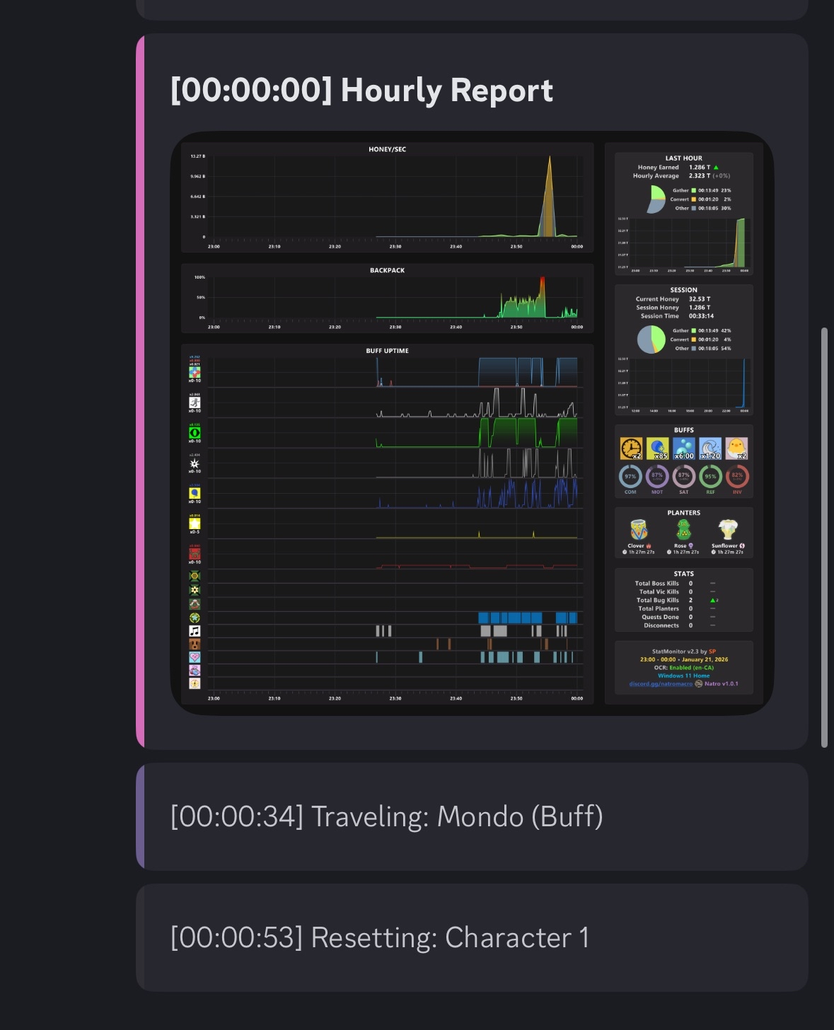Click the white starburst buff icon
This screenshot has height=1030, width=834.
point(195,463)
